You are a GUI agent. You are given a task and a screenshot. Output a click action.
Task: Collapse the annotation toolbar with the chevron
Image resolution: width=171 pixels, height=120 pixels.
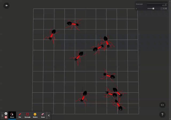(x=49, y=115)
